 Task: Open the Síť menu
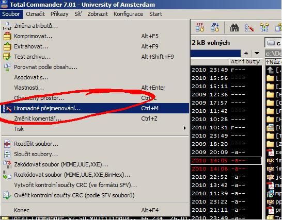pos(78,14)
